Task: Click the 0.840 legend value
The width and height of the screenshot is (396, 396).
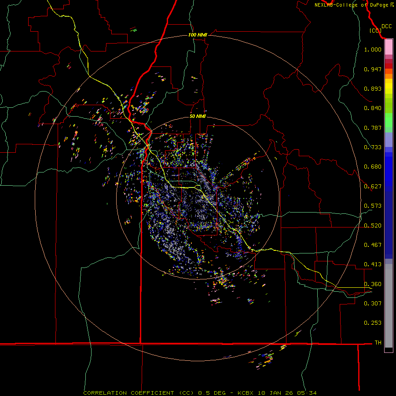Action: [x=373, y=108]
